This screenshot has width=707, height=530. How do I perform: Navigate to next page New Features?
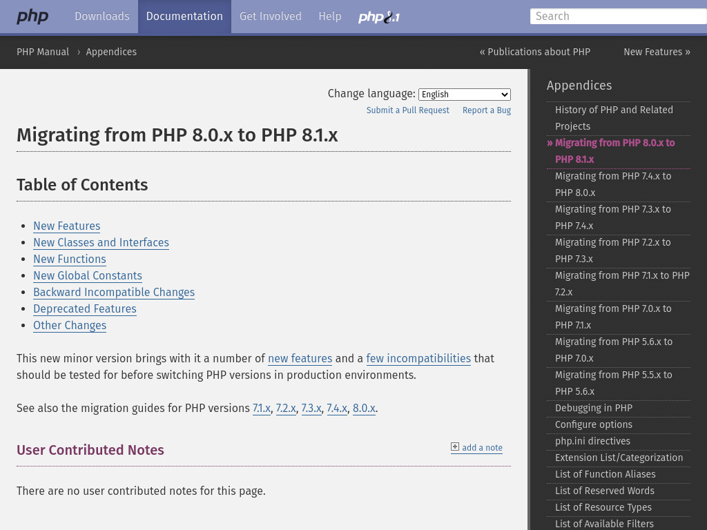tap(657, 52)
